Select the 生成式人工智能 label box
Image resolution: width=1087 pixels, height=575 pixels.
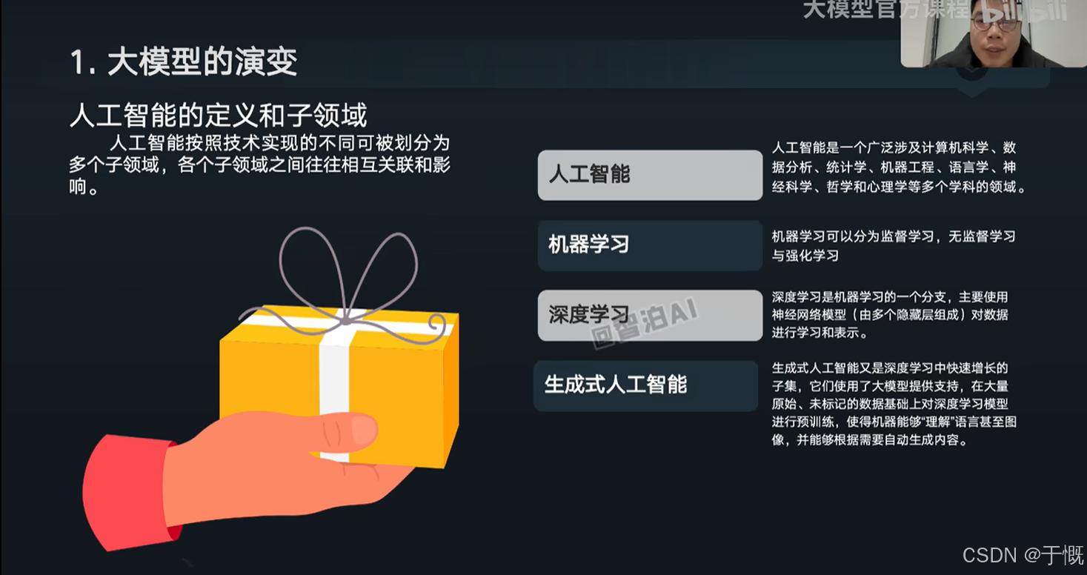pyautogui.click(x=645, y=385)
